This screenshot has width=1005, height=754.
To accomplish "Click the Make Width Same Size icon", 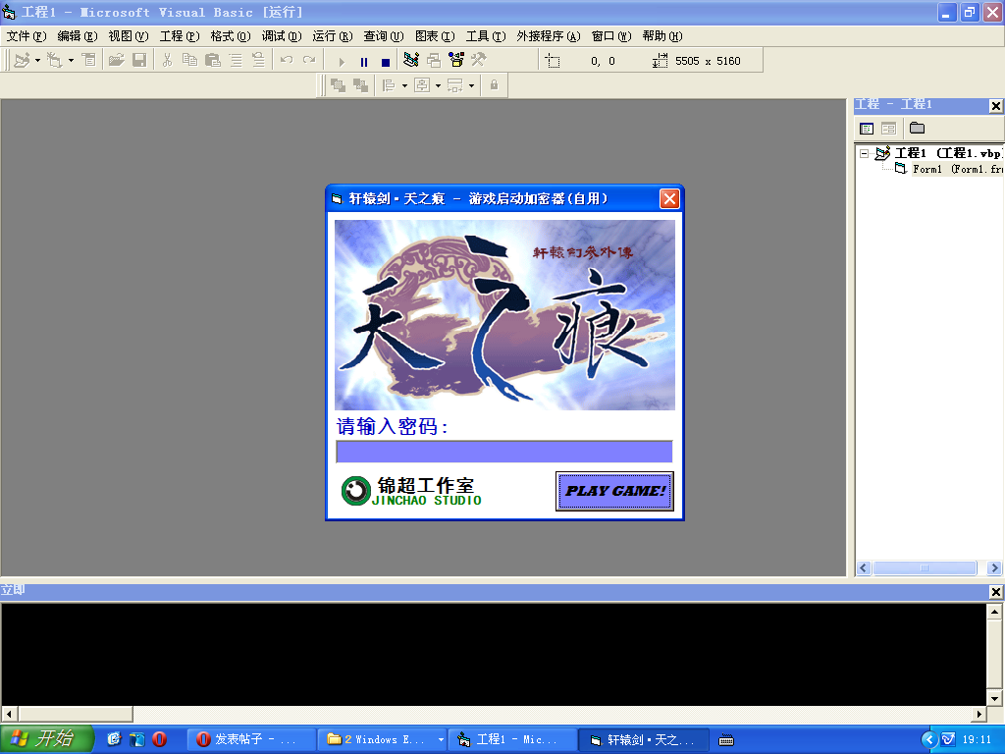I will click(x=455, y=85).
